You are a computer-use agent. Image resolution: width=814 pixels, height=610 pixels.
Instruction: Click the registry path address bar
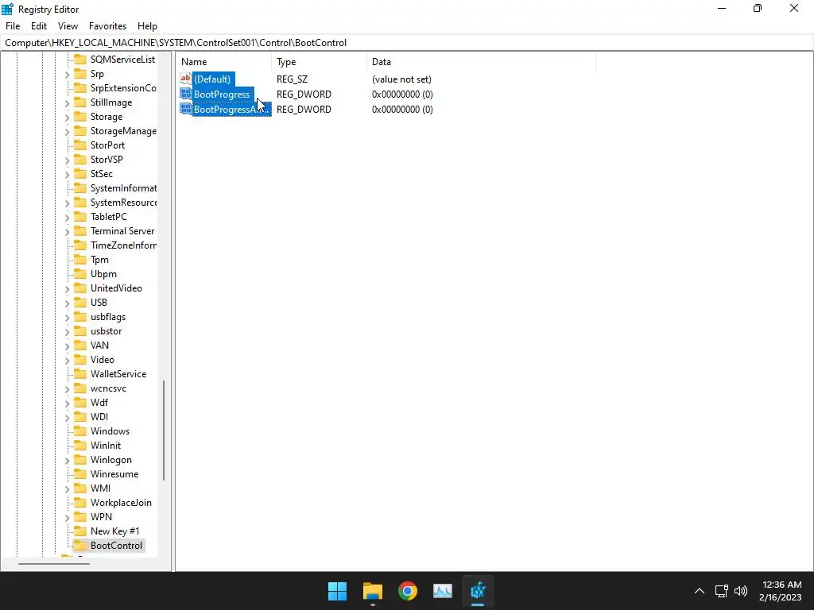click(407, 43)
